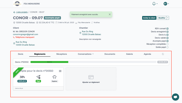Image resolution: width=182 pixels, height=103 pixels.
Task: Click the back arrow beside Liste projets
Action: 14,12
